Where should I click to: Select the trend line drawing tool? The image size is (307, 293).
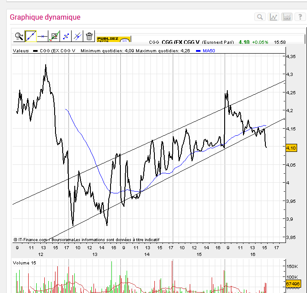point(30,36)
